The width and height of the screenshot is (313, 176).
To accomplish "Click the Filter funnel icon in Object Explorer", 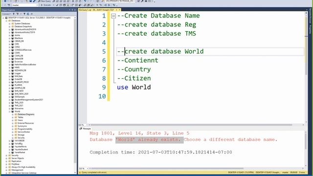I will click(24, 14).
